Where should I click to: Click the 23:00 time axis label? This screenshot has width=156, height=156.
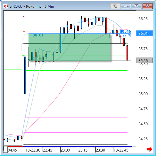pos(65,150)
